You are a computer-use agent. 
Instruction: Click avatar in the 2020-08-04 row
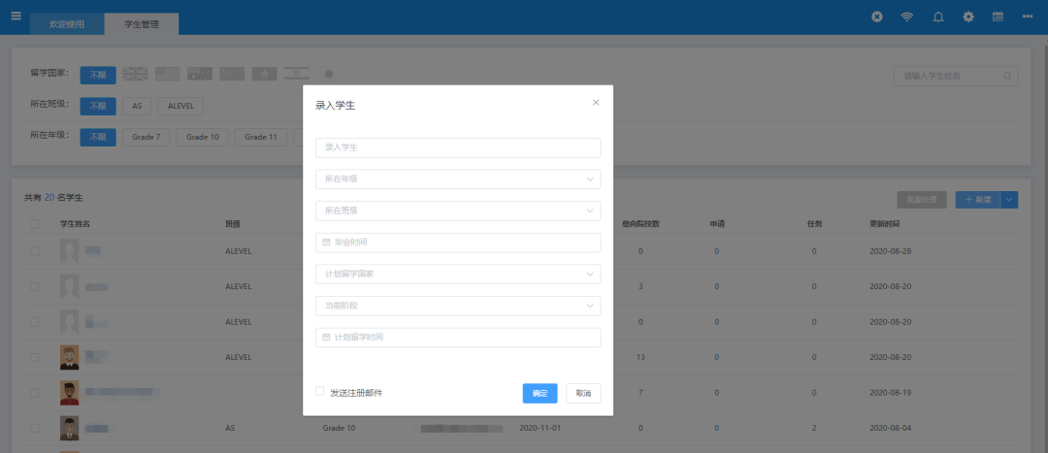click(x=70, y=429)
